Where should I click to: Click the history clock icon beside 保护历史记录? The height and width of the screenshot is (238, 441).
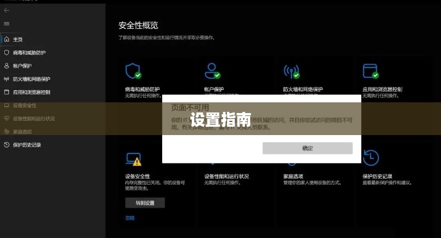tap(7, 145)
